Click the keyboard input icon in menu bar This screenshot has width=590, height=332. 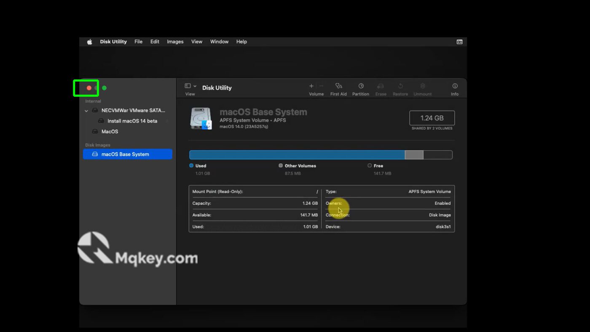coord(459,42)
